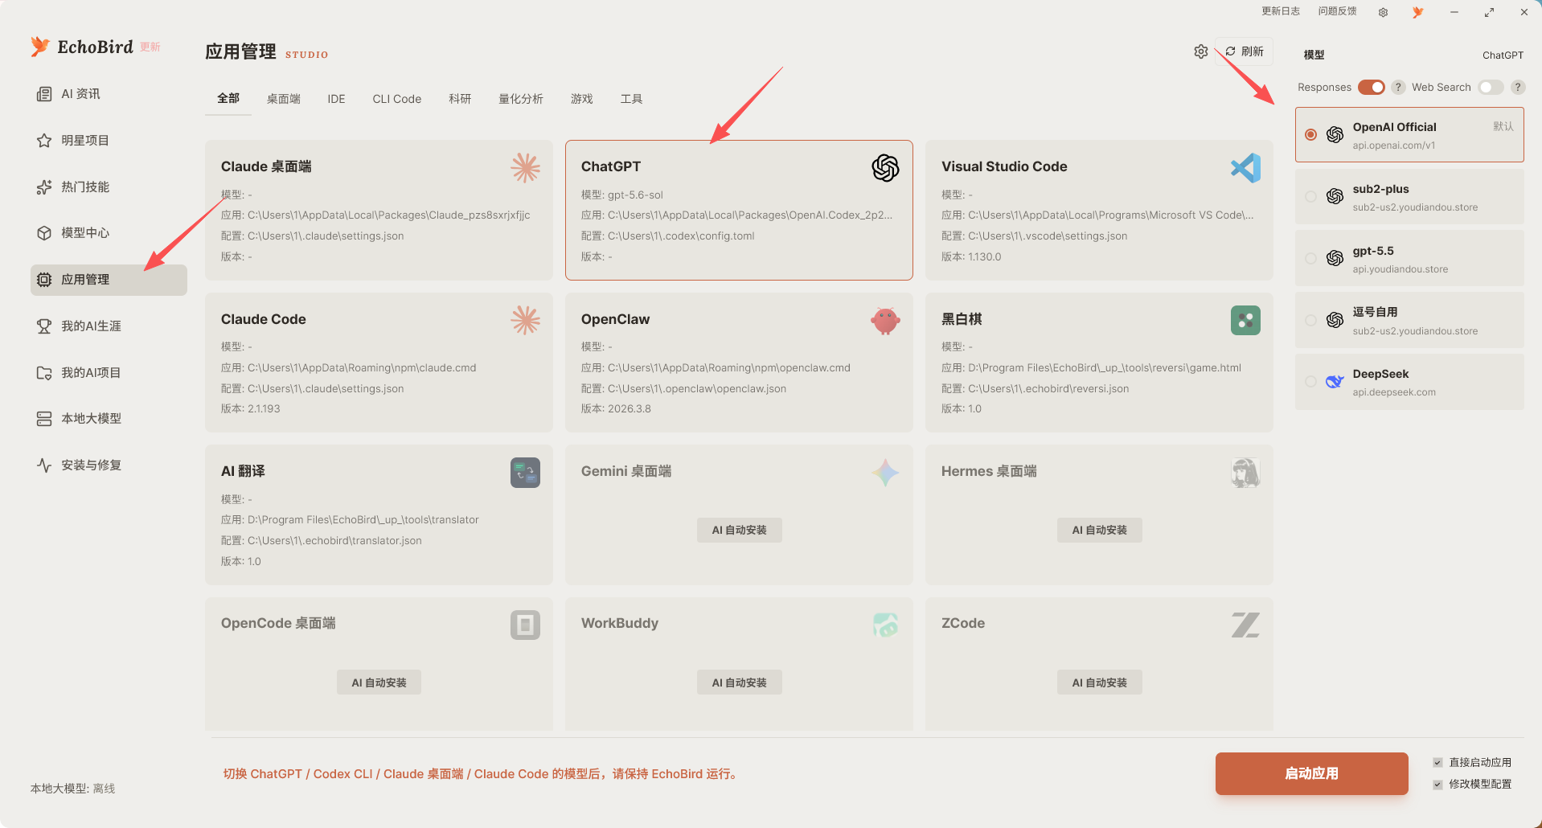This screenshot has width=1542, height=828.
Task: Click the AI 翻译 translator icon
Action: click(x=525, y=473)
